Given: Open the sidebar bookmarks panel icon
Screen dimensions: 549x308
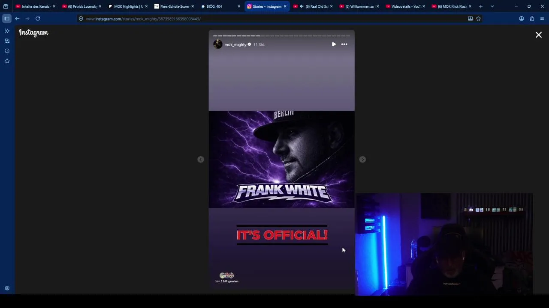Looking at the screenshot, I should tap(7, 41).
